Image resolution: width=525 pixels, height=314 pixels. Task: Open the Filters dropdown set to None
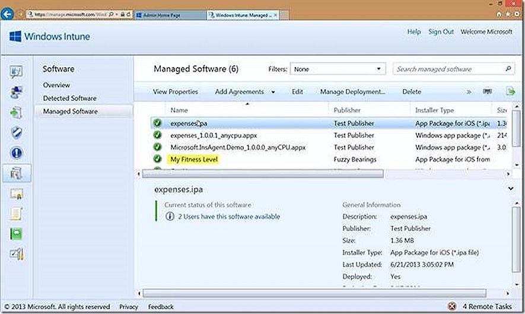coord(338,69)
